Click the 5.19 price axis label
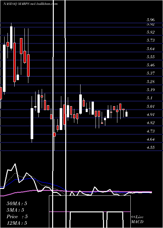Viewport: 163px width, 228px height. coord(151,90)
